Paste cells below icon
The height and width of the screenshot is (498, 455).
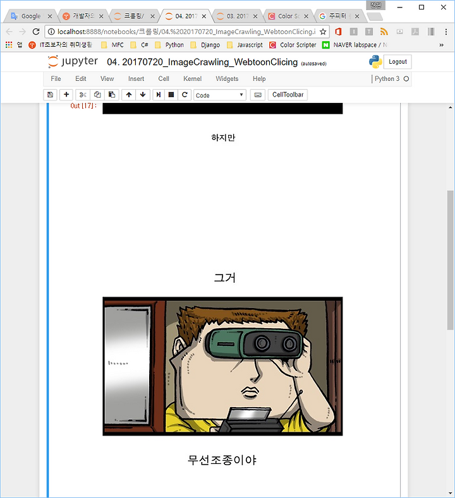tap(112, 95)
